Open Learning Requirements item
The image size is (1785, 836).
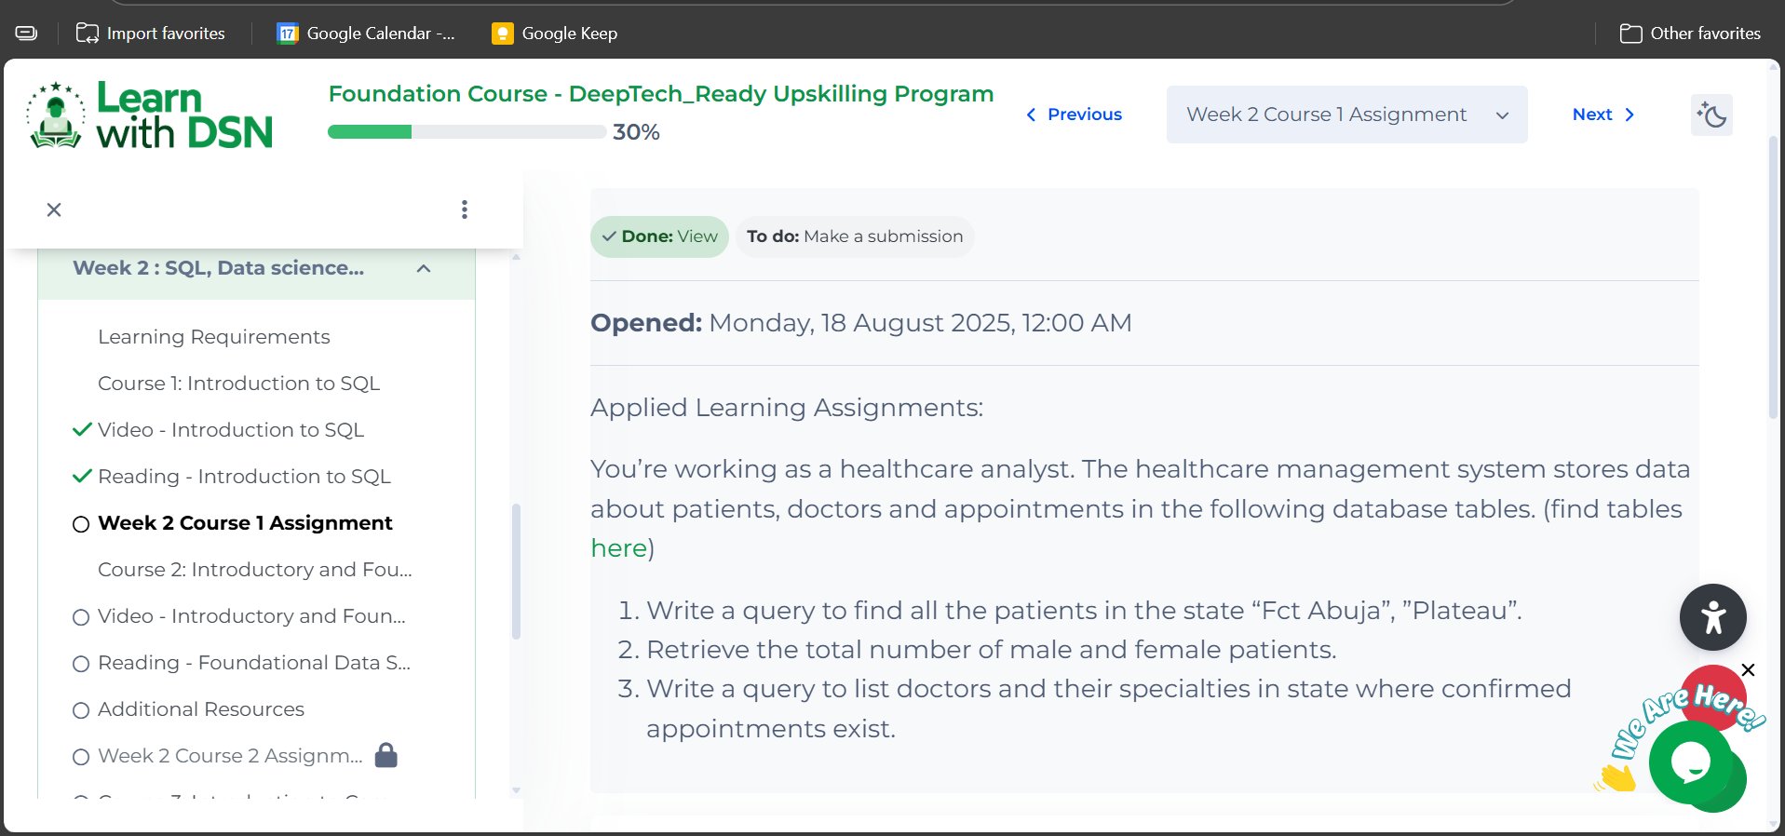213,337
